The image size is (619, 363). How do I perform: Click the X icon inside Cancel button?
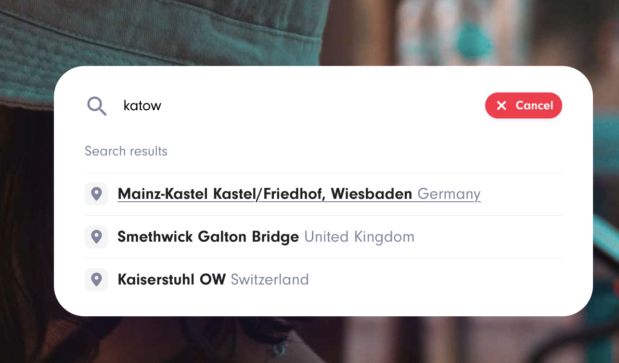point(502,105)
